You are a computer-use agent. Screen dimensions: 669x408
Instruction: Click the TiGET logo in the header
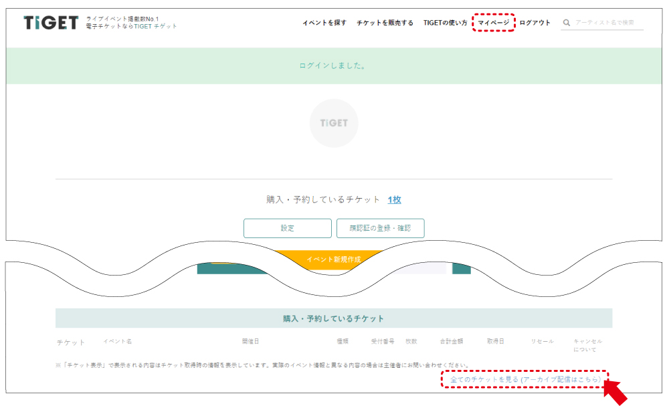[51, 23]
